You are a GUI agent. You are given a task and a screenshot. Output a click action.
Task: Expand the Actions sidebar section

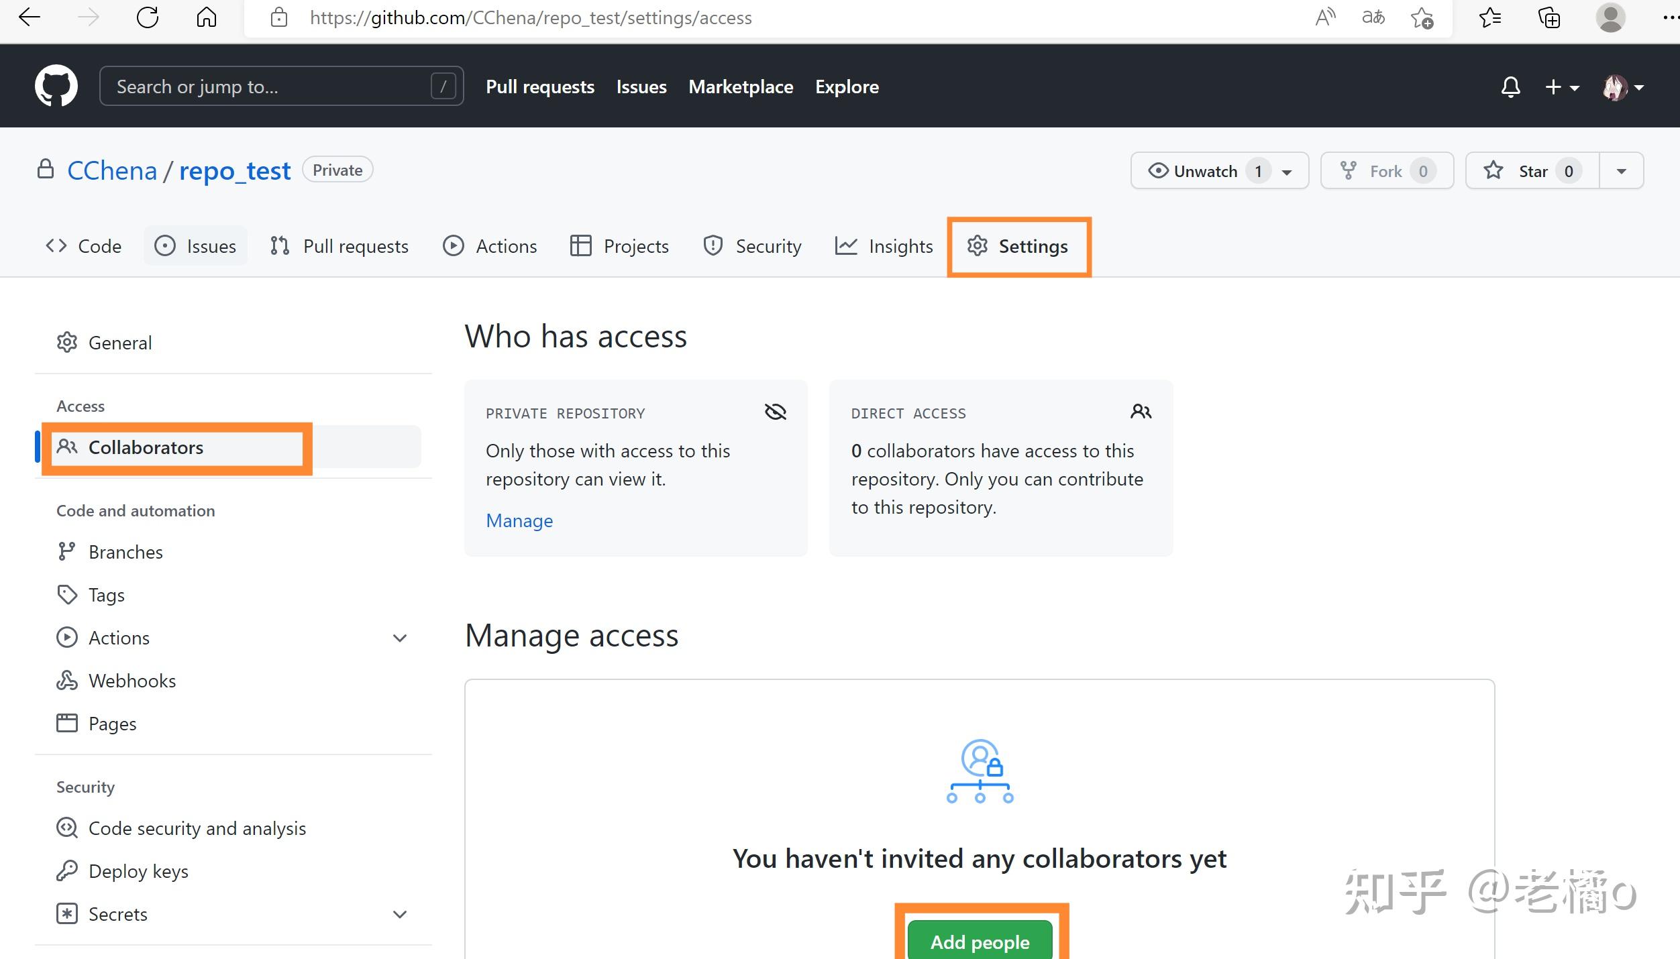pos(400,638)
